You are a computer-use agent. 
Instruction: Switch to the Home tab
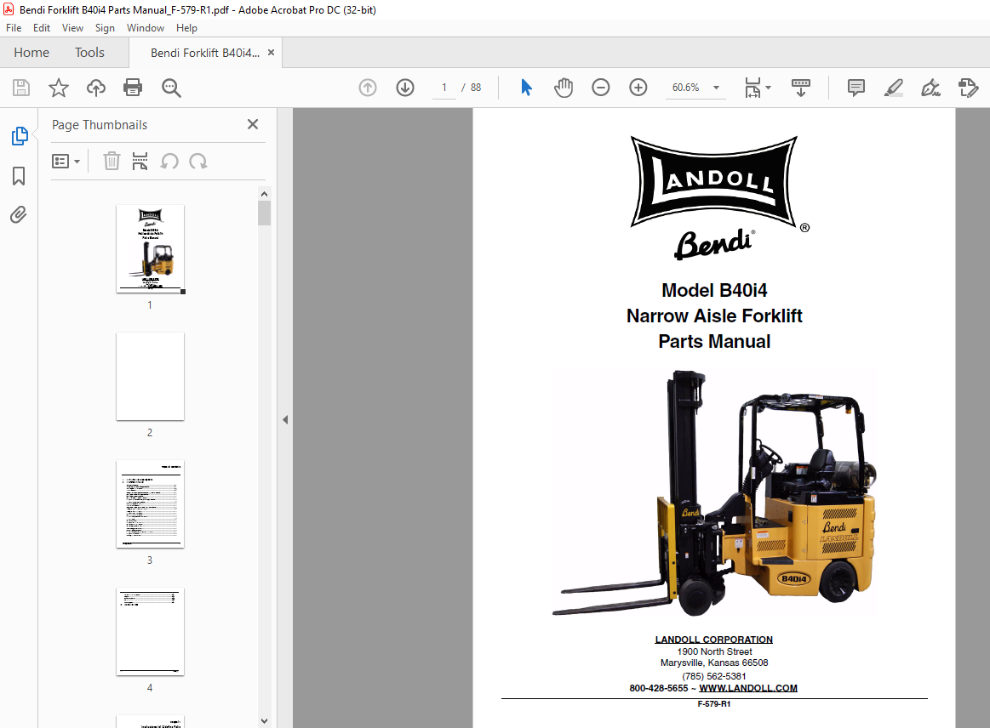(x=31, y=53)
